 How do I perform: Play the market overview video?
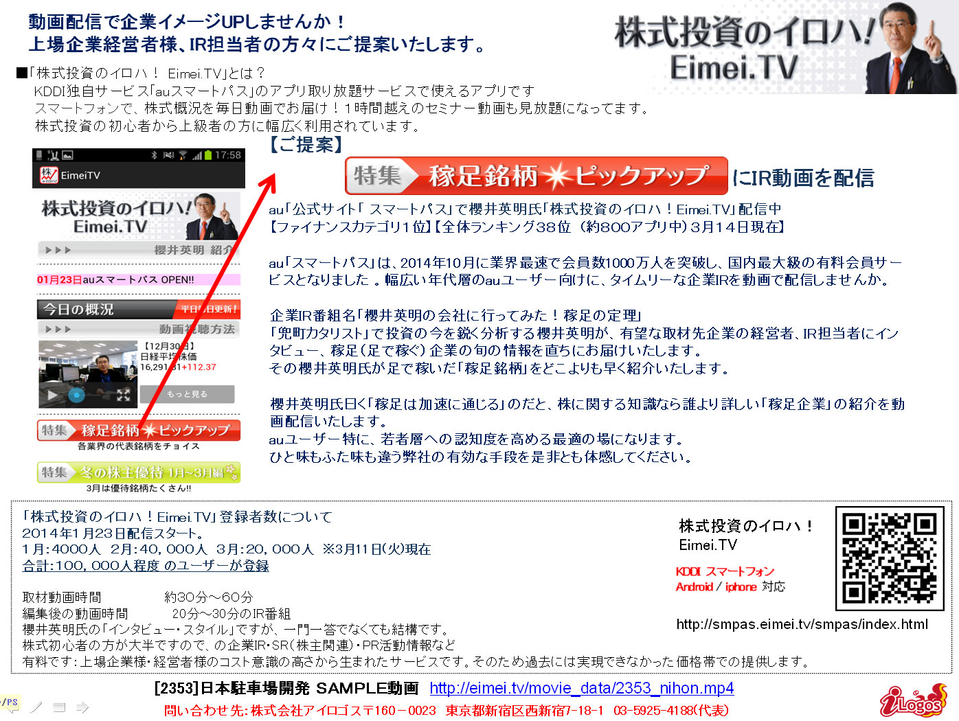point(52,395)
